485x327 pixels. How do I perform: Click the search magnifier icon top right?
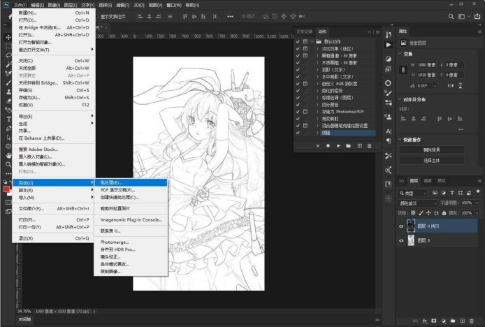[451, 16]
